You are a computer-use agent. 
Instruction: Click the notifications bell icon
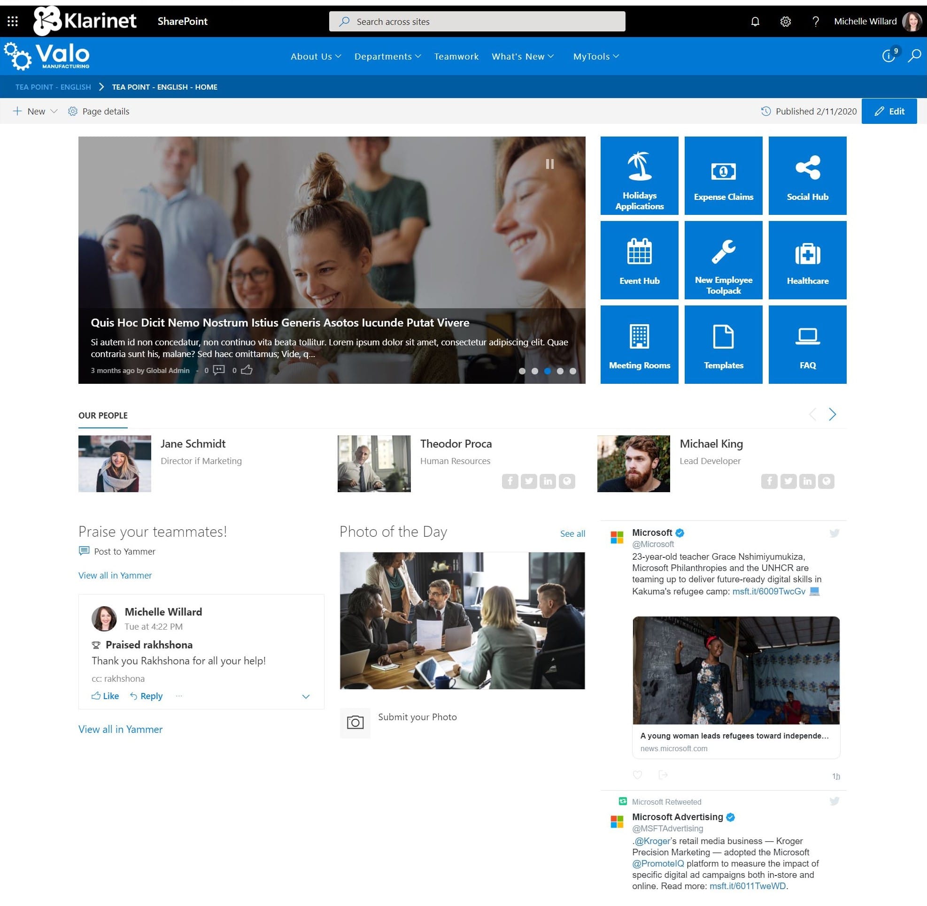(755, 22)
